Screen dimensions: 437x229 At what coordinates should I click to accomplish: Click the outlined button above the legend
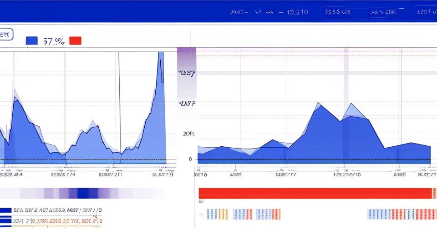tap(6, 35)
